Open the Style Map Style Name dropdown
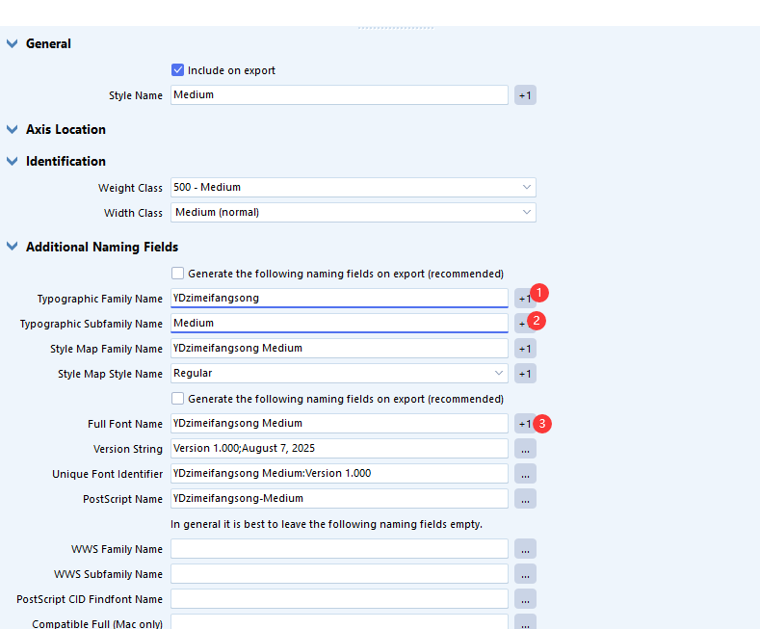Screen dimensions: 760x629 tap(339, 373)
